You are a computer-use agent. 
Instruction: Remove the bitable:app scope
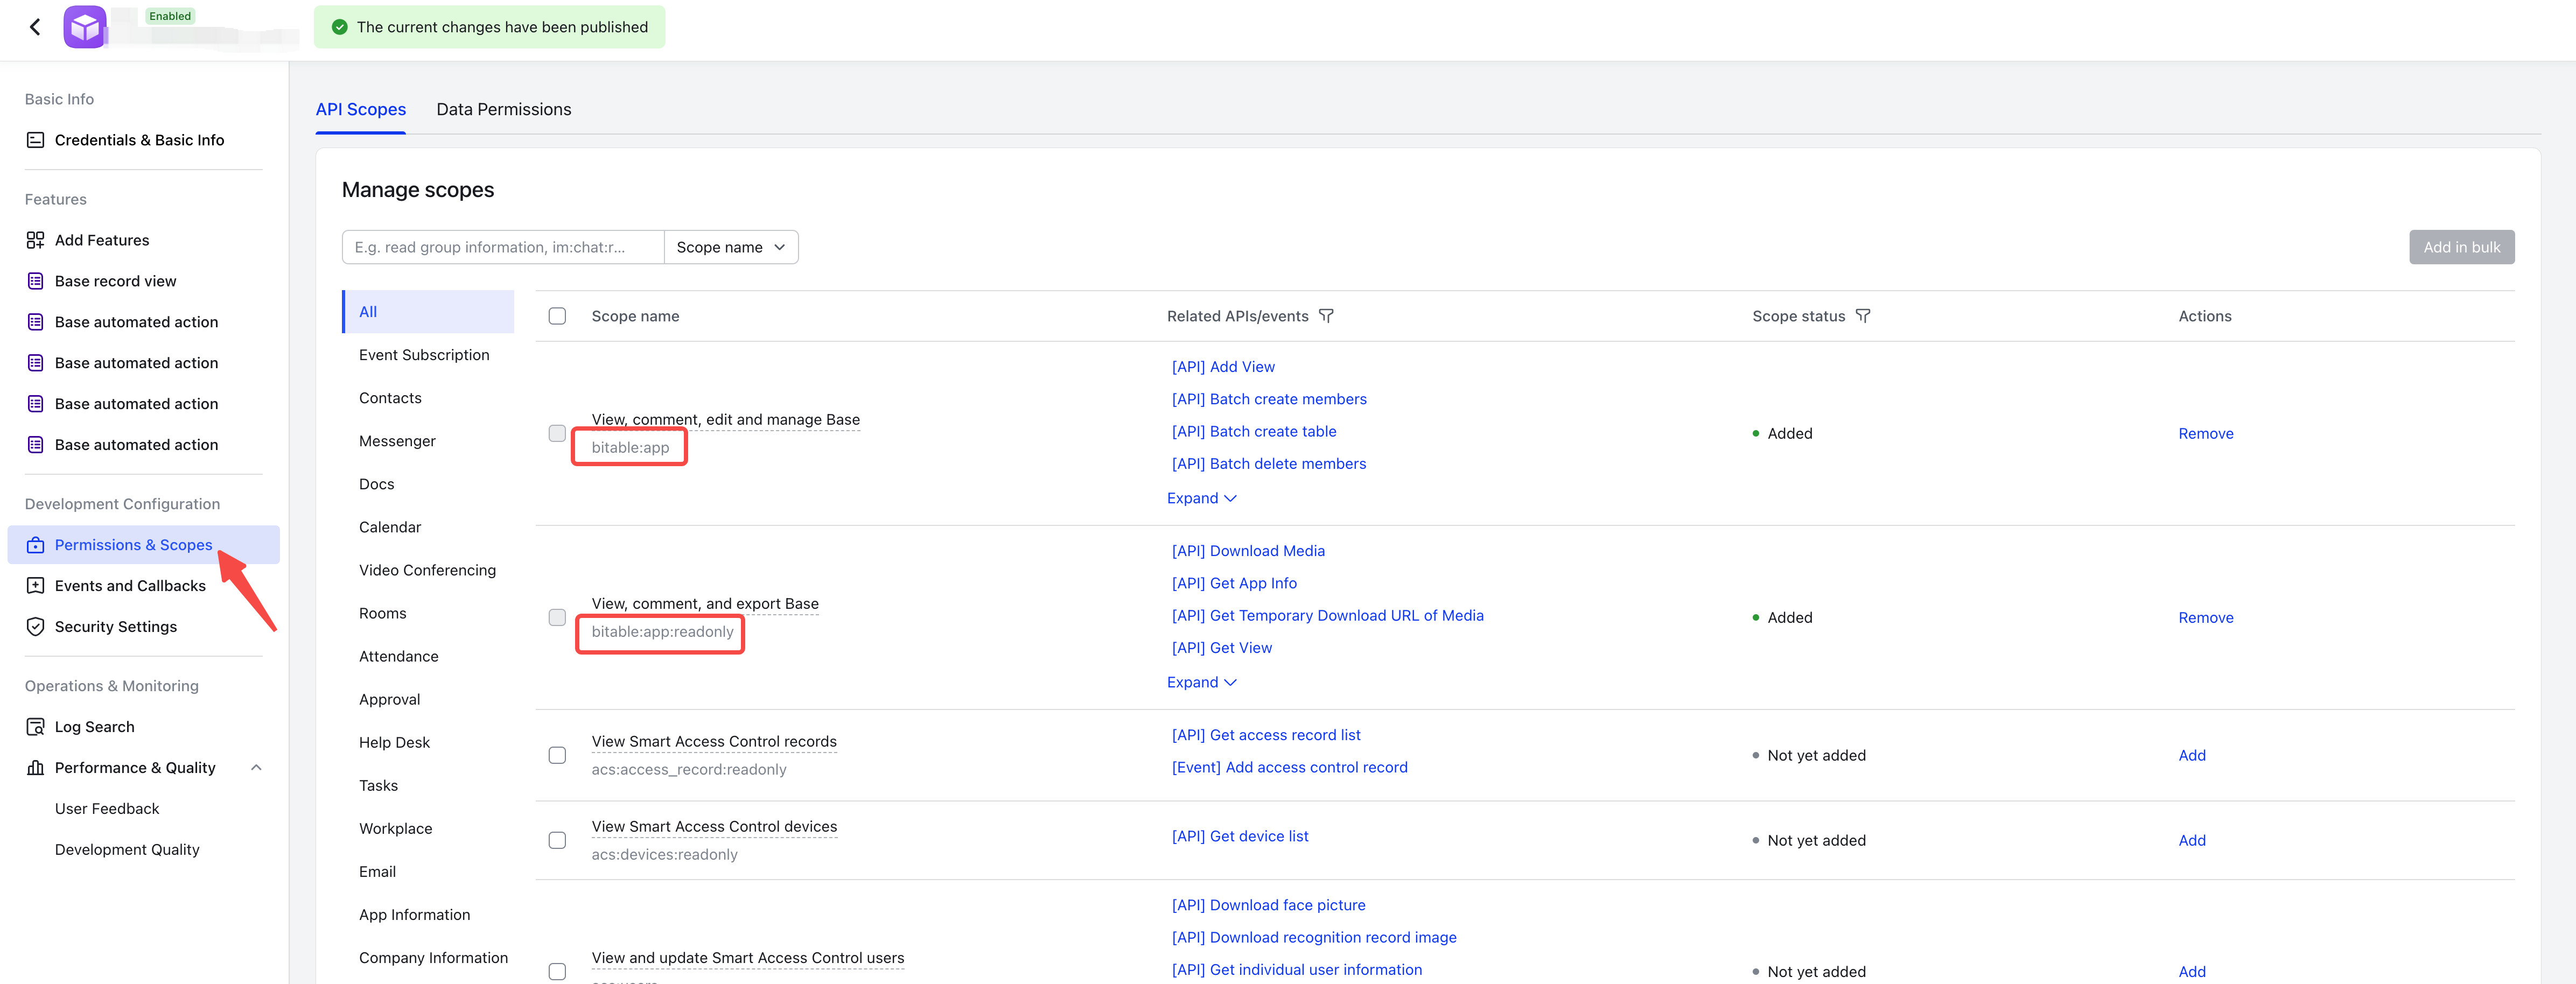tap(2205, 433)
